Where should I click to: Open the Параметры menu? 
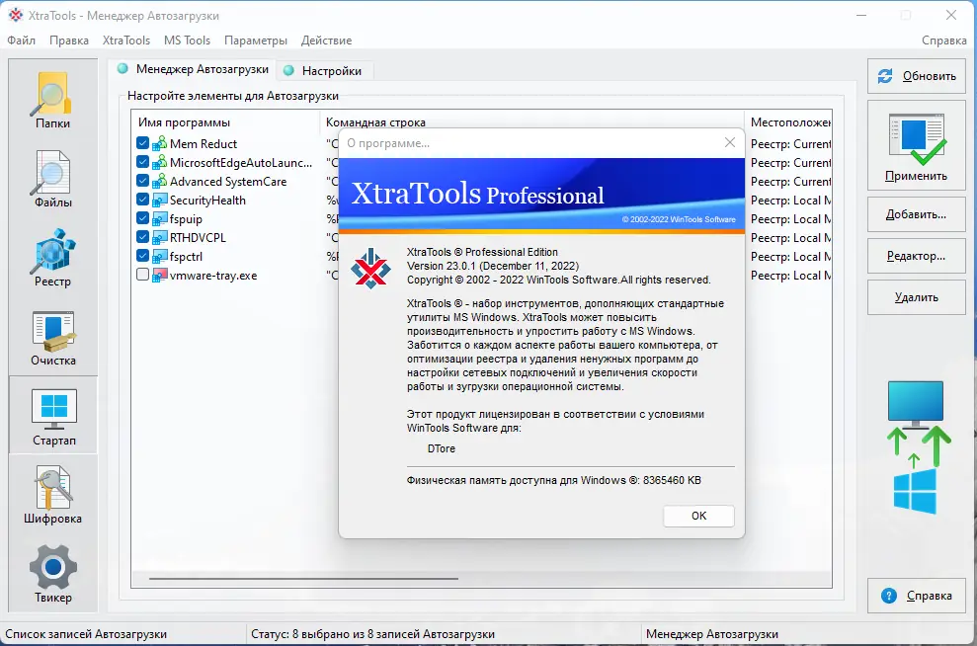[256, 40]
